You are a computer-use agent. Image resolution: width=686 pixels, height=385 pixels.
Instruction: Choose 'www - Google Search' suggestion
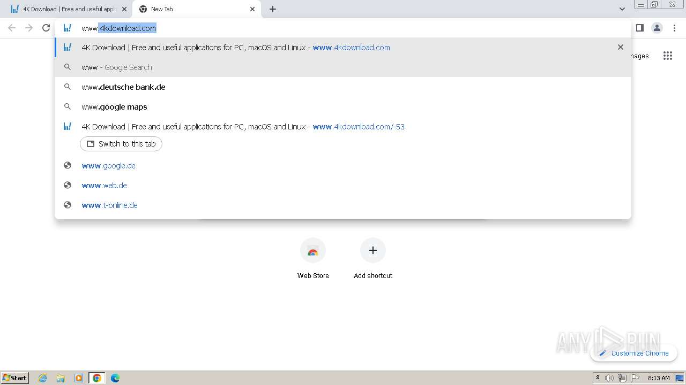click(343, 67)
